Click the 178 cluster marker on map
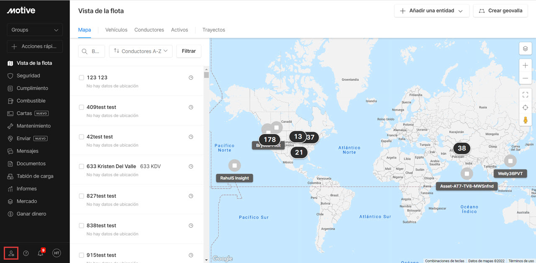536x263 pixels. pyautogui.click(x=270, y=139)
